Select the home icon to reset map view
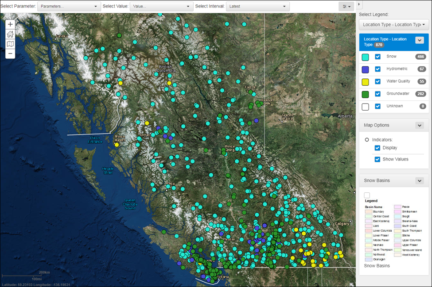Screen dimensions: 432x287 click(10, 34)
